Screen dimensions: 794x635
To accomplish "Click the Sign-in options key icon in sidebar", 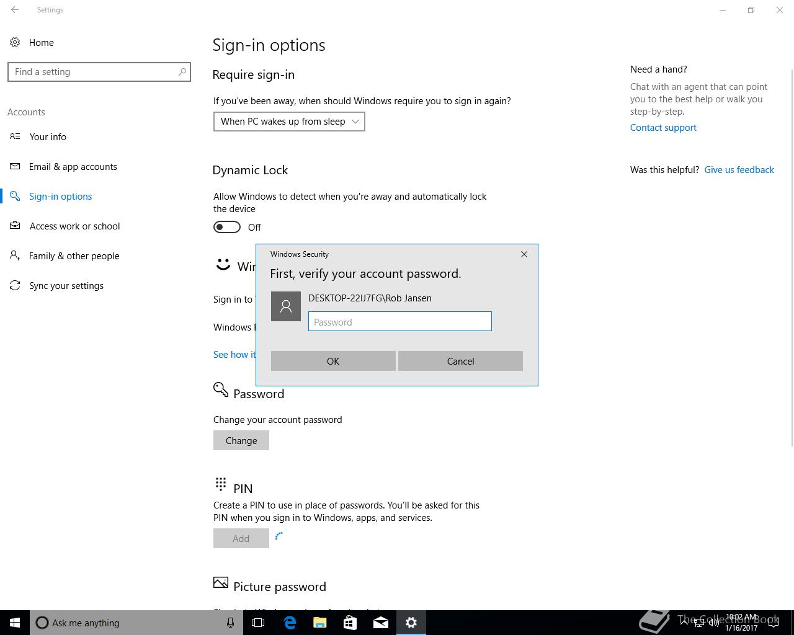I will 15,196.
